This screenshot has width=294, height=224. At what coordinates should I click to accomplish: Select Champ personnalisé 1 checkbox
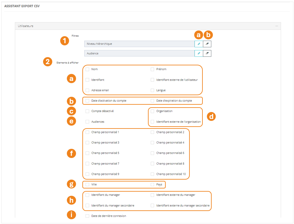(x=87, y=132)
